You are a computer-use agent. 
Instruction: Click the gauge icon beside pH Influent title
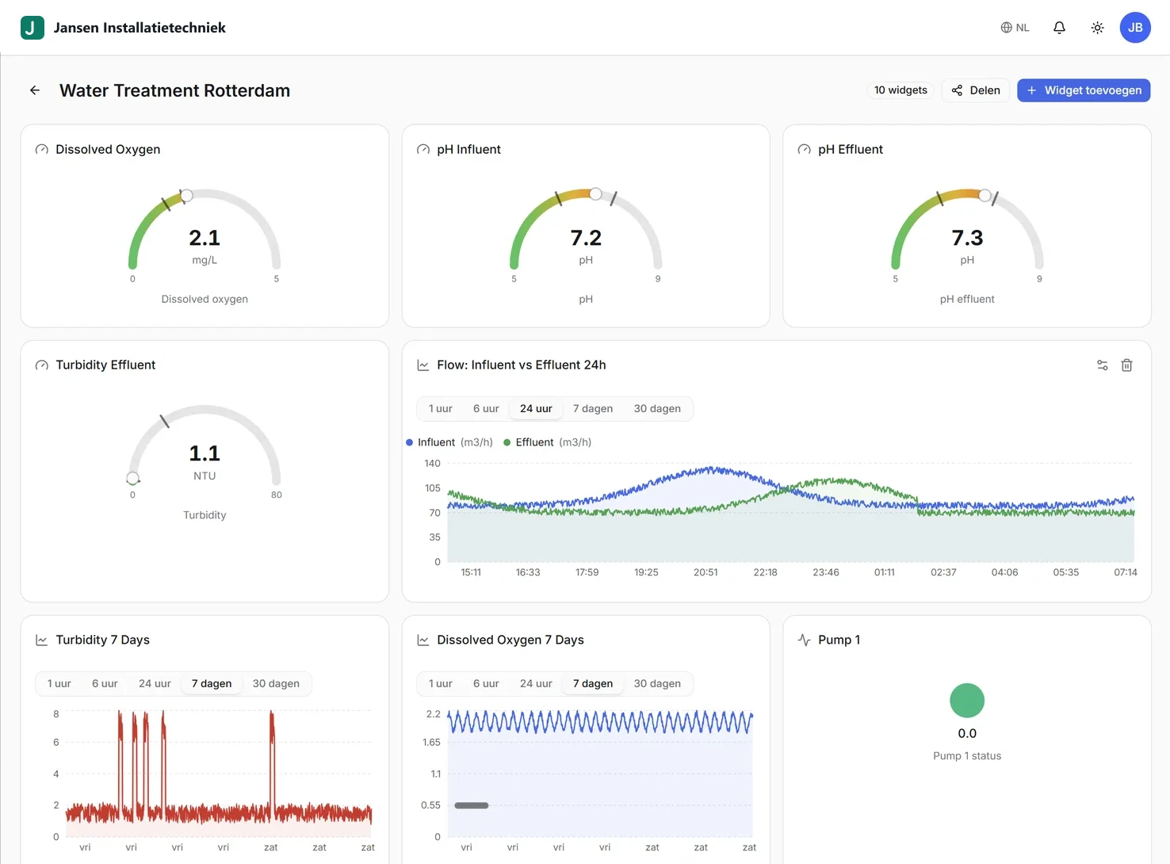click(423, 150)
